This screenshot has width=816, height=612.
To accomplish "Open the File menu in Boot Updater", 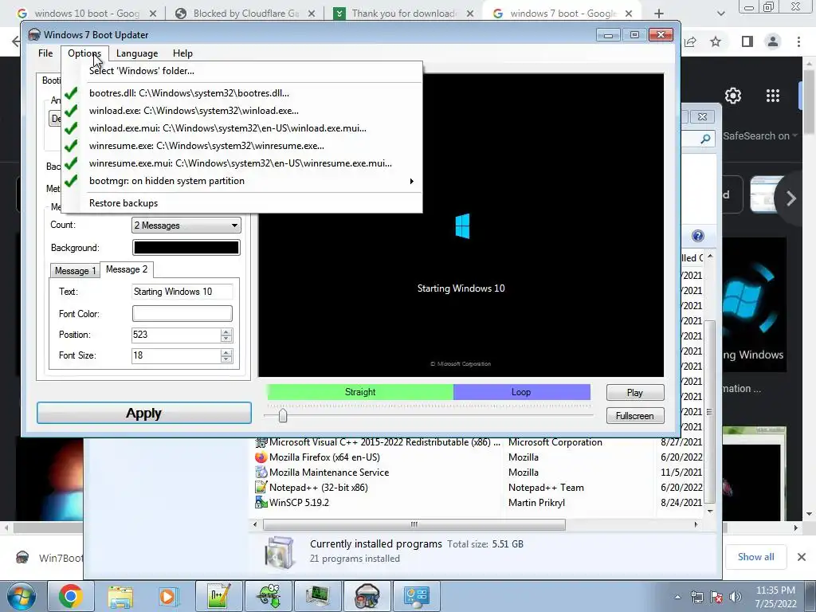I will click(45, 53).
